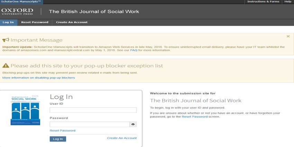This screenshot has height=147, width=294.
Task: Focus the User ID input field
Action: 93,110
